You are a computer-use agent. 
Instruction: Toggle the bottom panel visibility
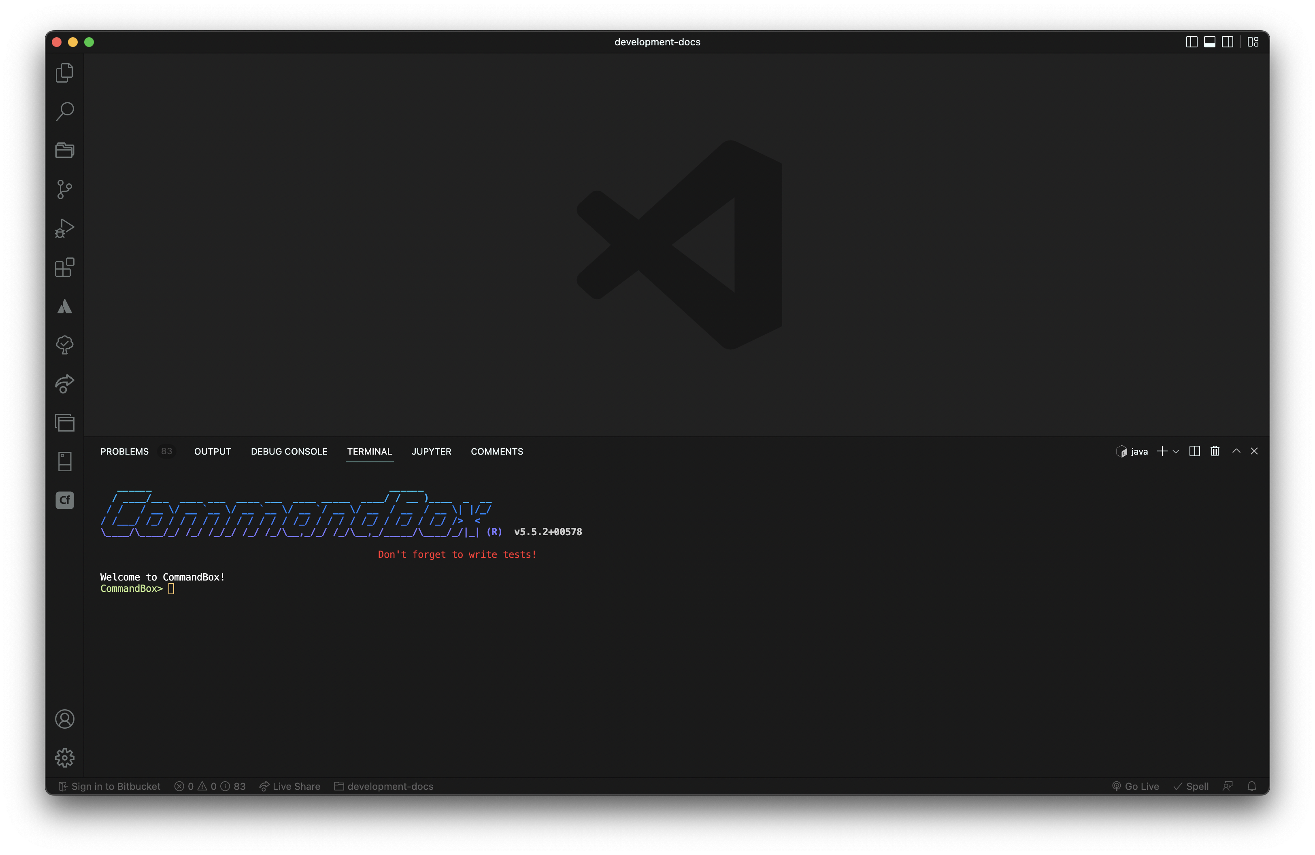click(x=1210, y=41)
